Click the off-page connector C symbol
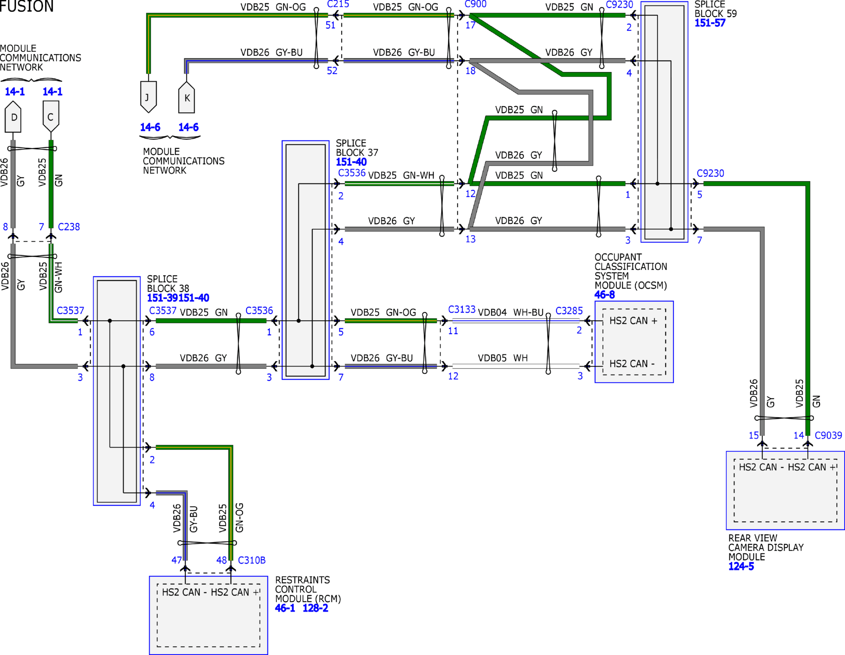845x655 pixels. click(51, 117)
